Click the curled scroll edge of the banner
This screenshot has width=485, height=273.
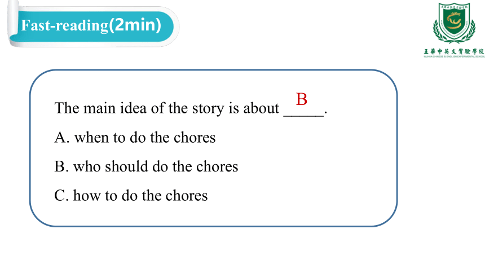pos(12,23)
